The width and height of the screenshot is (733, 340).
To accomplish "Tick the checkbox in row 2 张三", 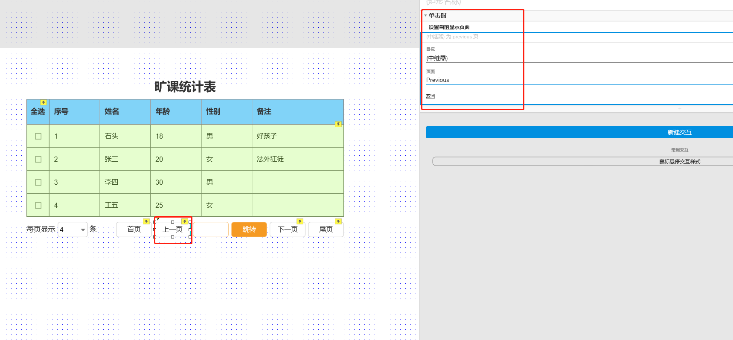I will [x=38, y=160].
